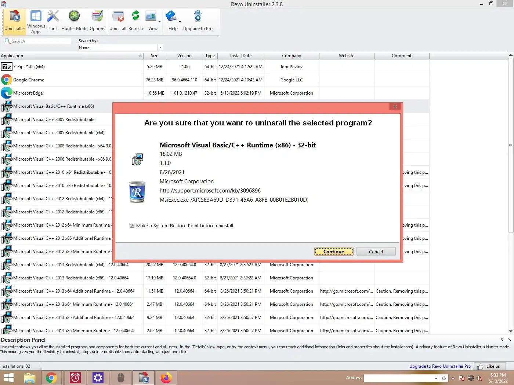Sort by the Comment column header
The height and width of the screenshot is (385, 514).
click(402, 56)
